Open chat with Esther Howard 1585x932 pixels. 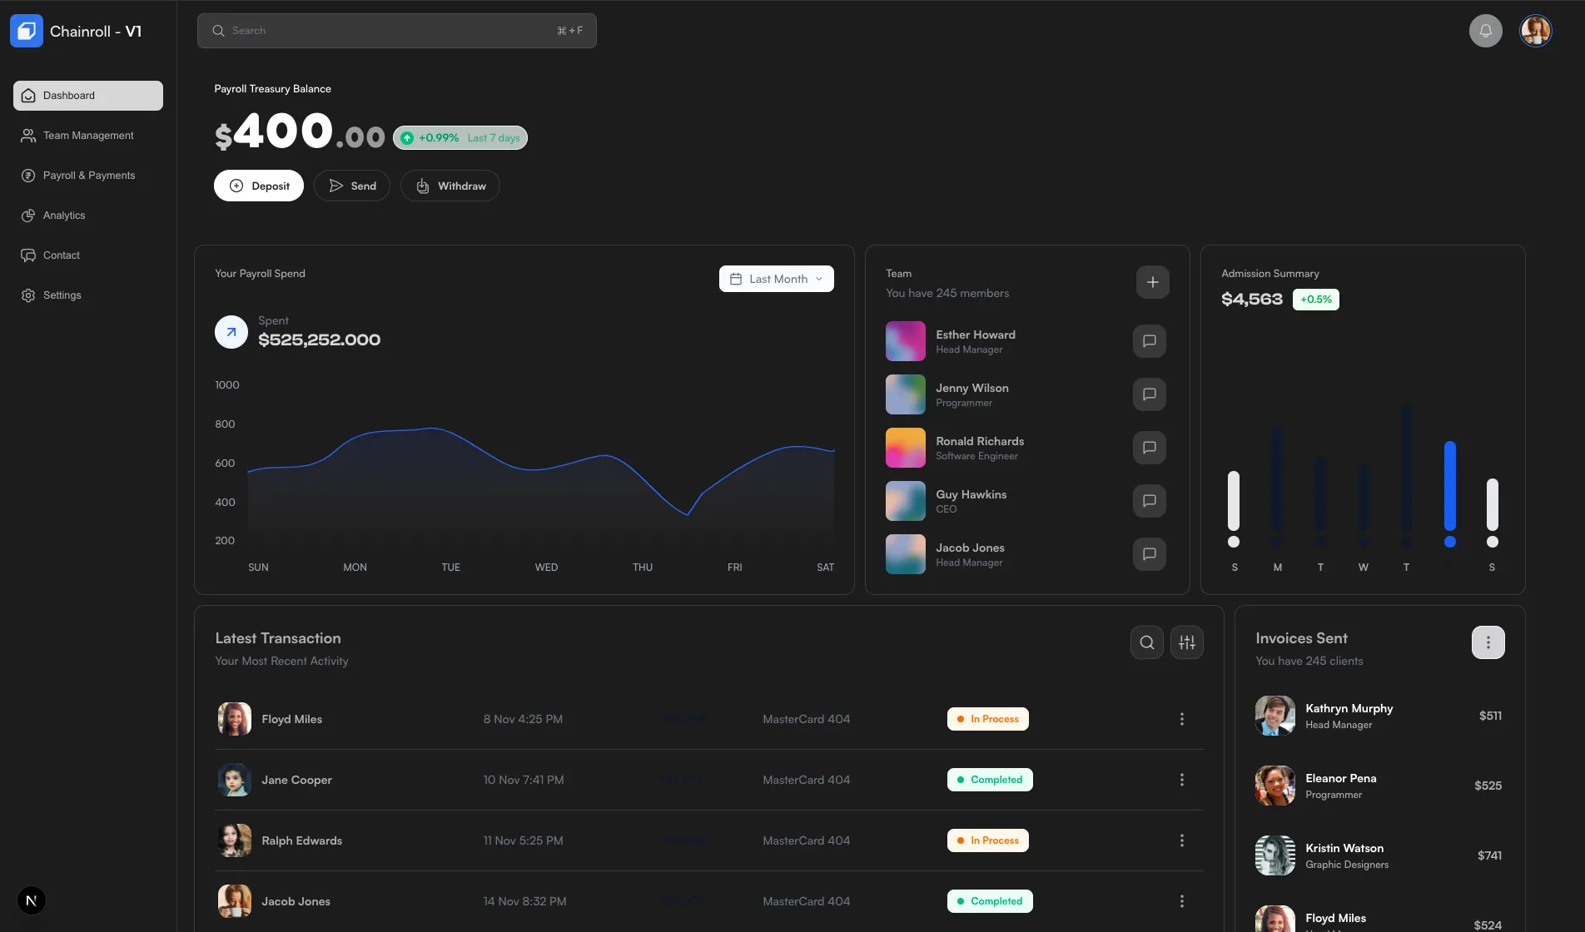pyautogui.click(x=1149, y=341)
